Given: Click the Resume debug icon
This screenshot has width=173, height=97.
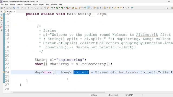Looking at the screenshot, I should pyautogui.click(x=22, y=8).
